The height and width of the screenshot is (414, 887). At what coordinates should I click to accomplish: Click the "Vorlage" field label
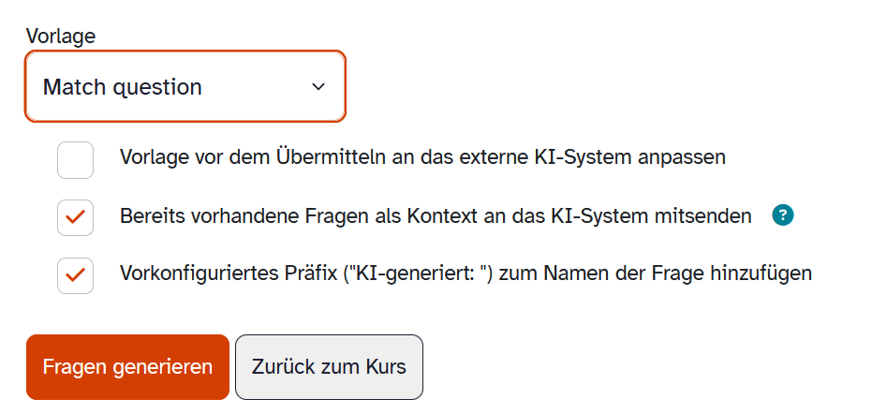[x=61, y=37]
